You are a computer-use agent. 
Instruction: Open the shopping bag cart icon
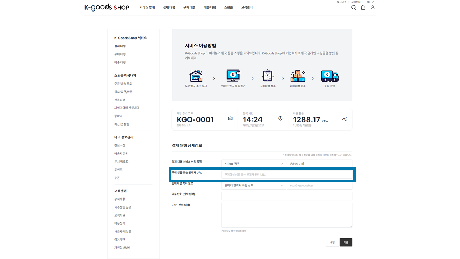[x=363, y=8]
